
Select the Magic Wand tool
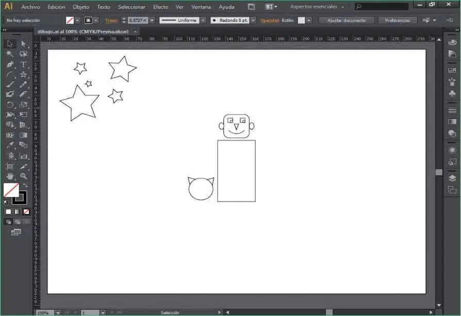10,54
